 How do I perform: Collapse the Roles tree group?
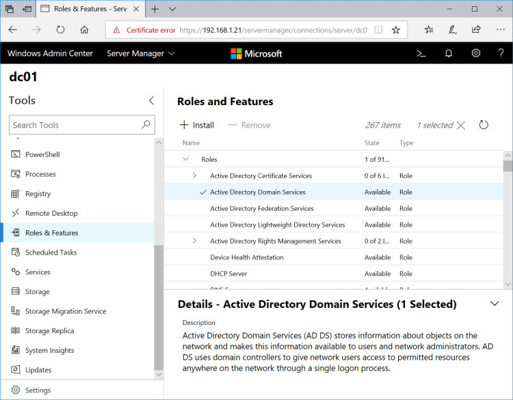[185, 160]
